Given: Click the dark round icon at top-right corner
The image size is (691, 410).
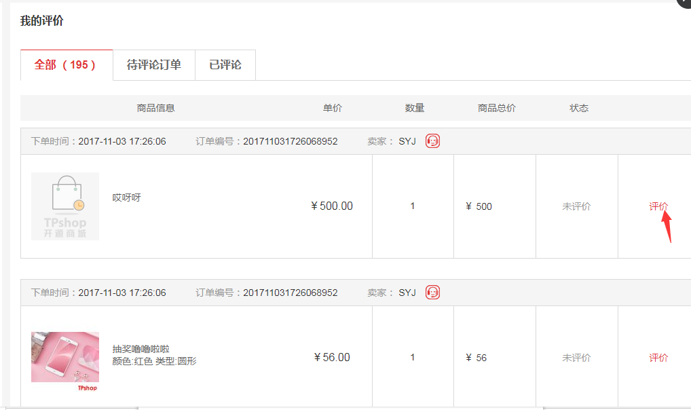Looking at the screenshot, I should (x=684, y=3).
